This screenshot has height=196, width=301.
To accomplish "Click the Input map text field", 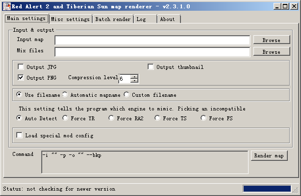I will click(152, 40).
